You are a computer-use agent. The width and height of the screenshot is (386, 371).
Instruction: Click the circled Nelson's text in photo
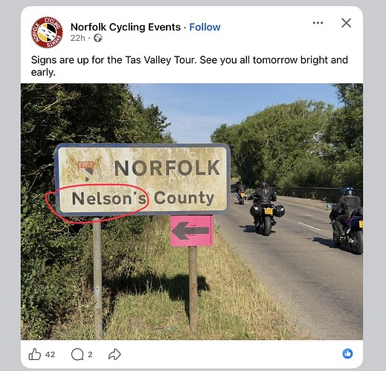109,198
